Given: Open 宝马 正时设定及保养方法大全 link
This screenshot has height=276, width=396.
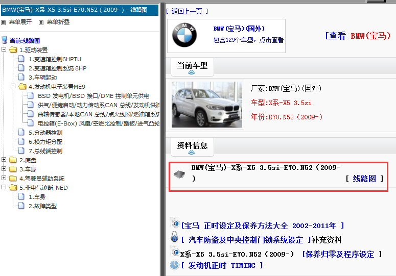Looking at the screenshot, I should (263, 225).
